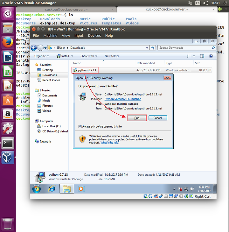Open LibreOffice Writer in the launcher
Viewport: 229px width, 232px height.
pyautogui.click(x=8, y=57)
